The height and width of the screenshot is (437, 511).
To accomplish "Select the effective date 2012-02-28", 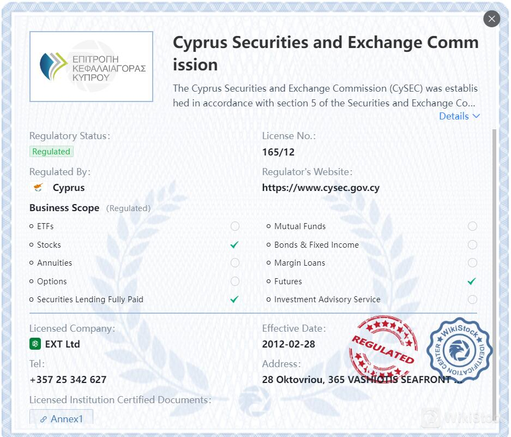I will click(x=288, y=344).
